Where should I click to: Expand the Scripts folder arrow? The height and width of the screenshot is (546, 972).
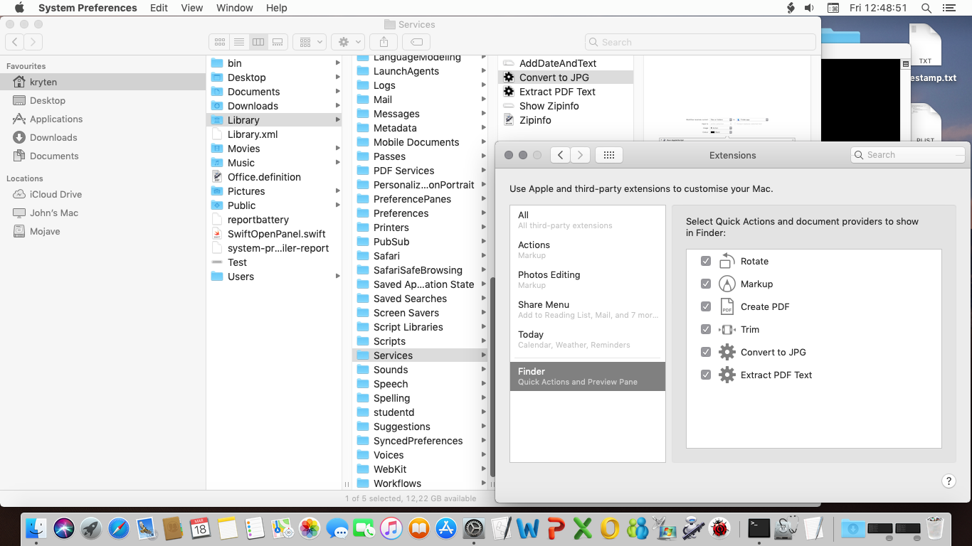484,341
